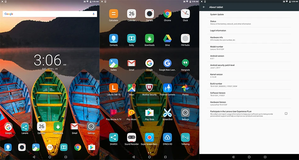Viewport: 299px width, 160px height.
Task: Open Parental Controls app
Action: tap(167, 88)
